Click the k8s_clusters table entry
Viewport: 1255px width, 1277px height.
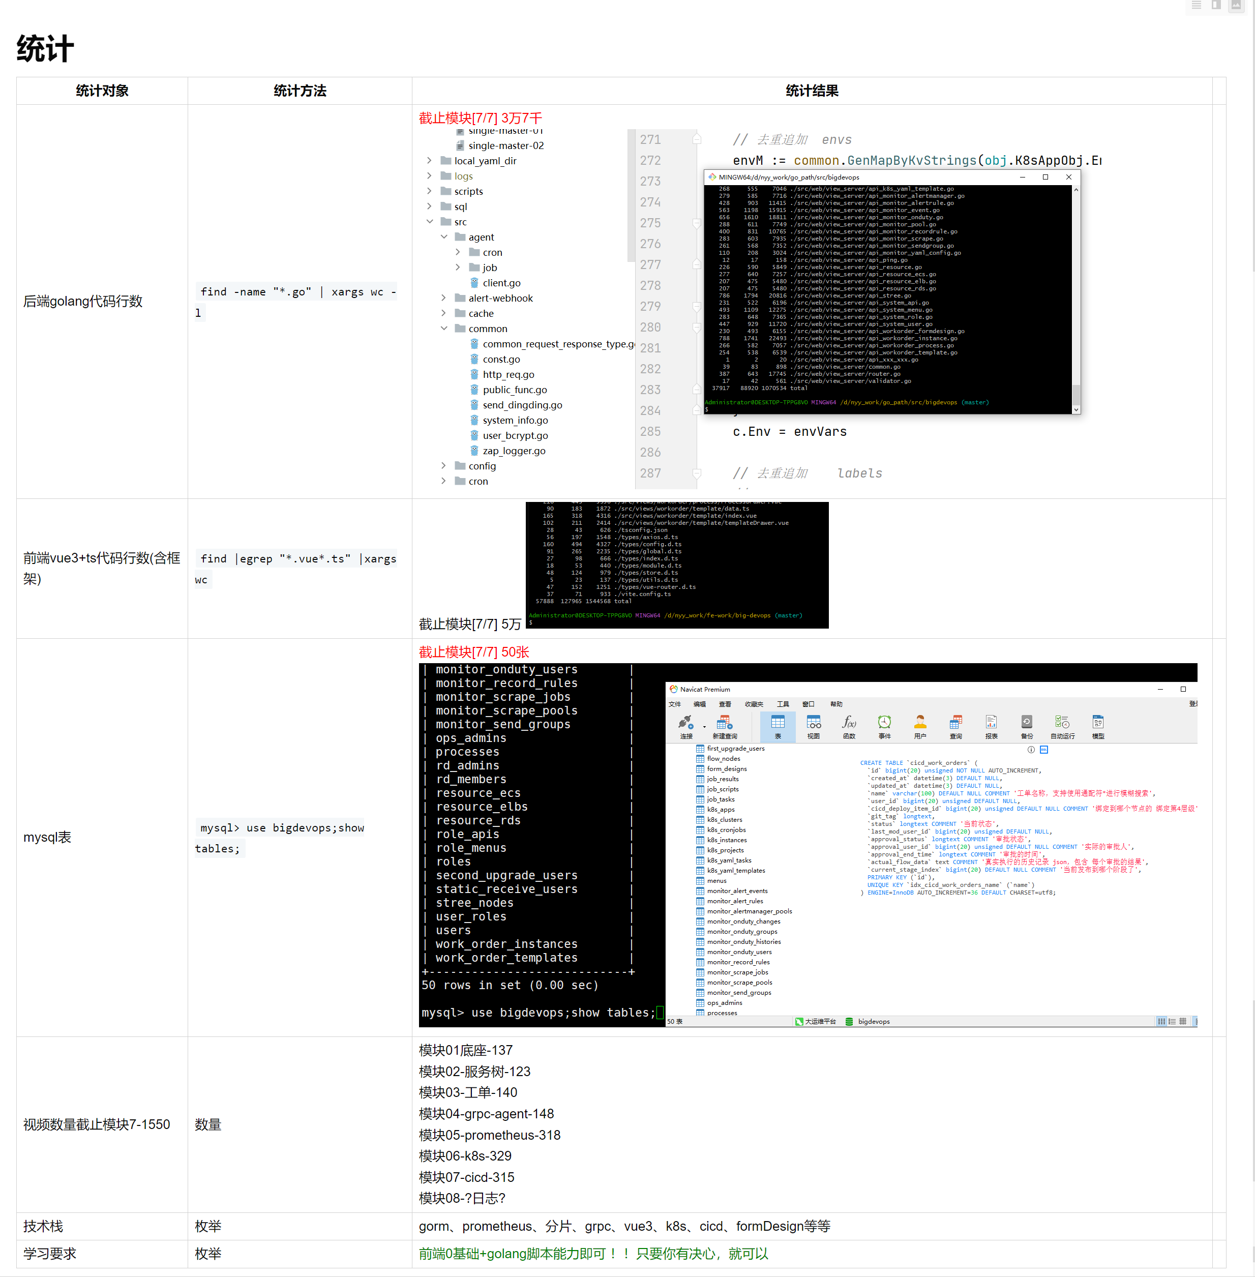tap(725, 819)
